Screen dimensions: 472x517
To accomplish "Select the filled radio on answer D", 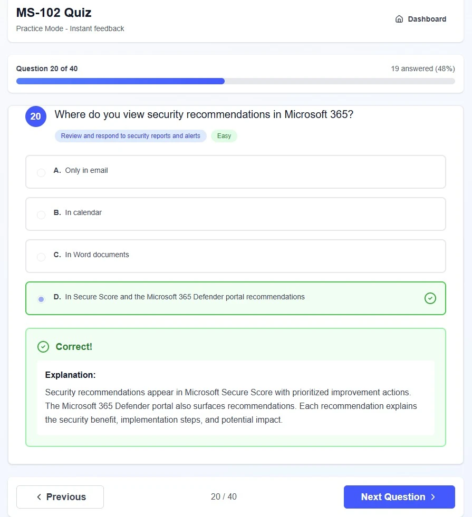I will click(x=41, y=299).
